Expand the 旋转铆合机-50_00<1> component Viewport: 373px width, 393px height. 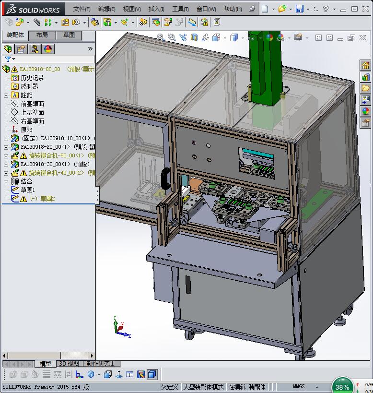[x=6, y=156]
